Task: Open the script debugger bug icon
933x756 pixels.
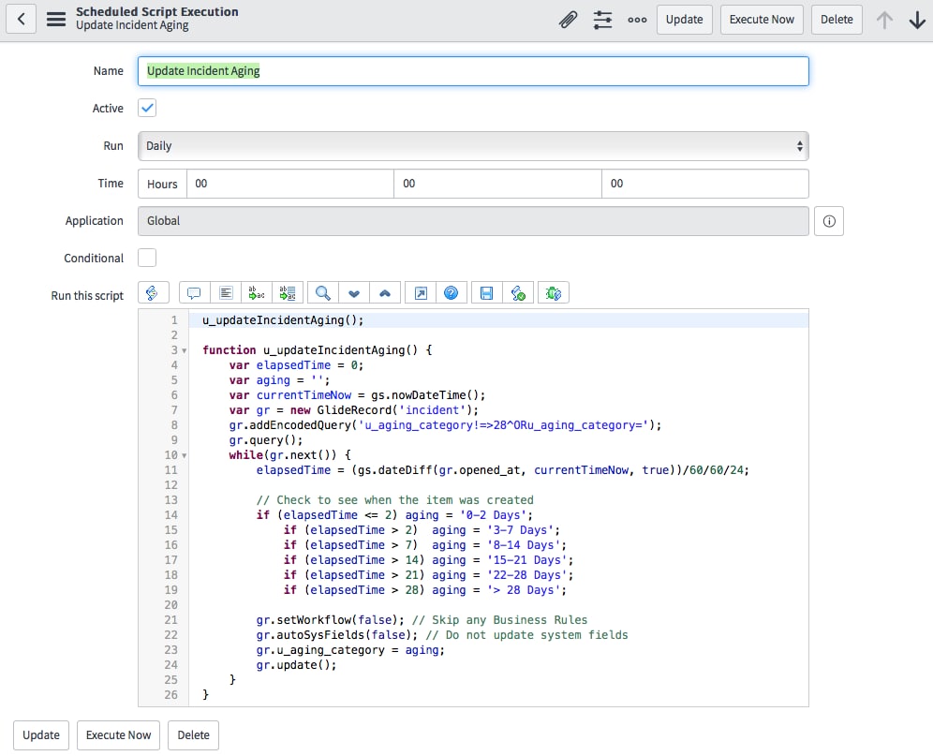Action: (553, 292)
